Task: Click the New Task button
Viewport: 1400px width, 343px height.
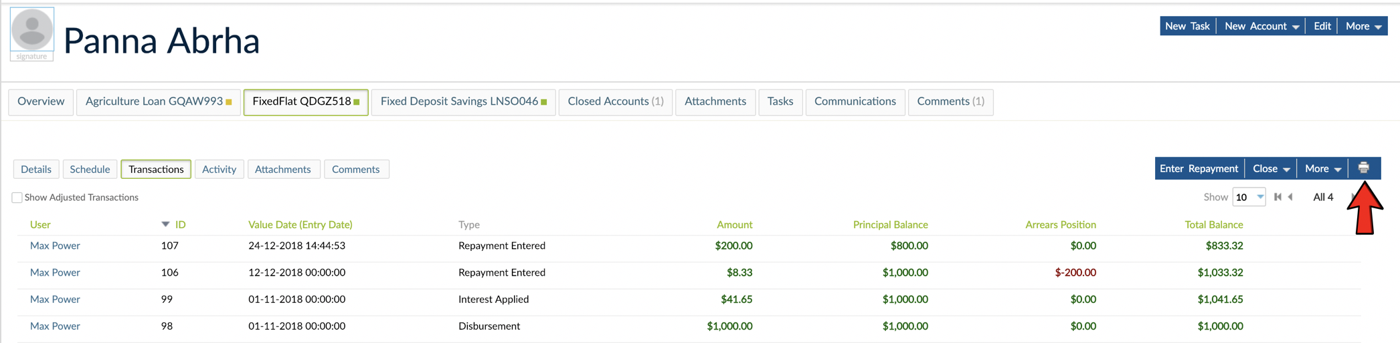Action: (x=1187, y=26)
